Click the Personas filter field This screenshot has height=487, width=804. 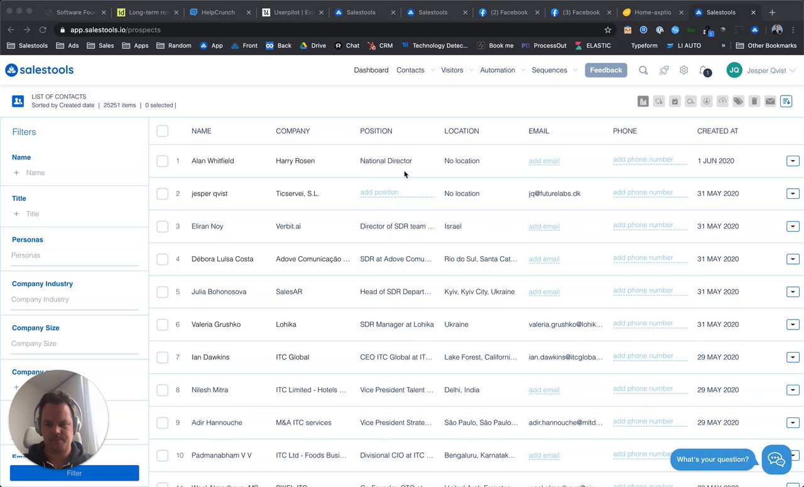click(75, 255)
